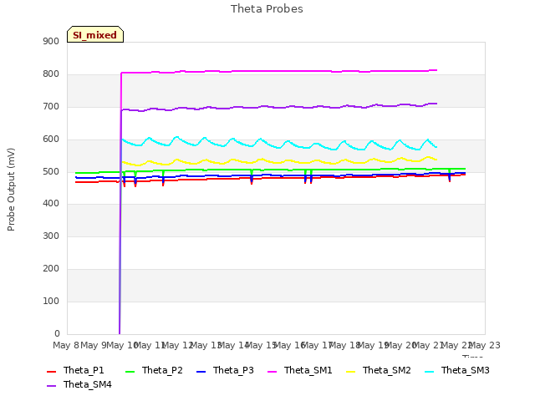Viewport: 535px width, 401px height.
Task: Toggle the Theta_P1 legend entry
Action: tap(75, 370)
